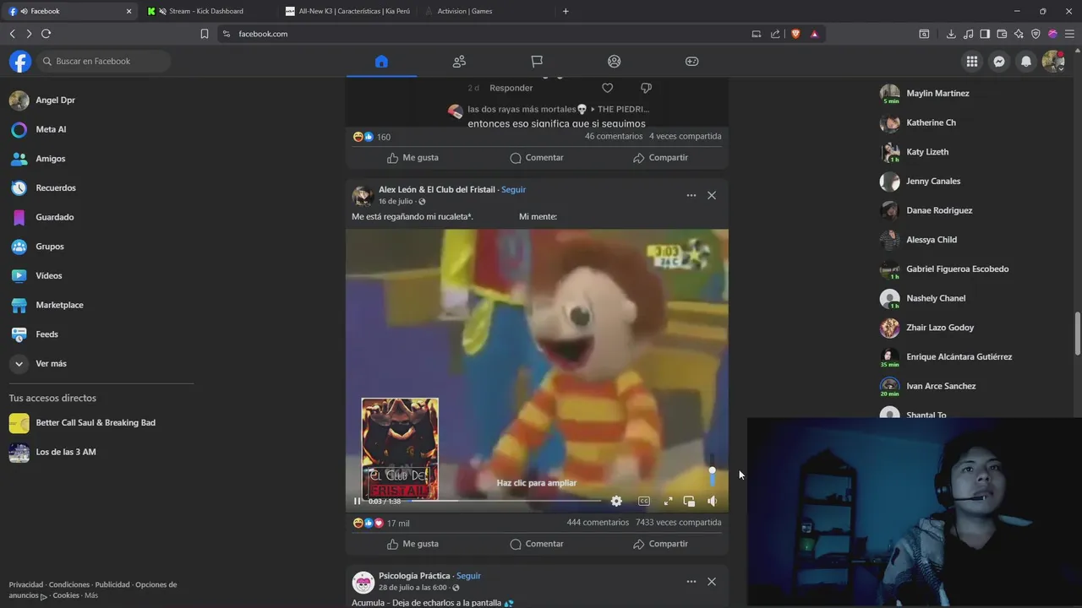This screenshot has width=1082, height=608.
Task: Open 444 comentarios on video post
Action: tap(598, 523)
